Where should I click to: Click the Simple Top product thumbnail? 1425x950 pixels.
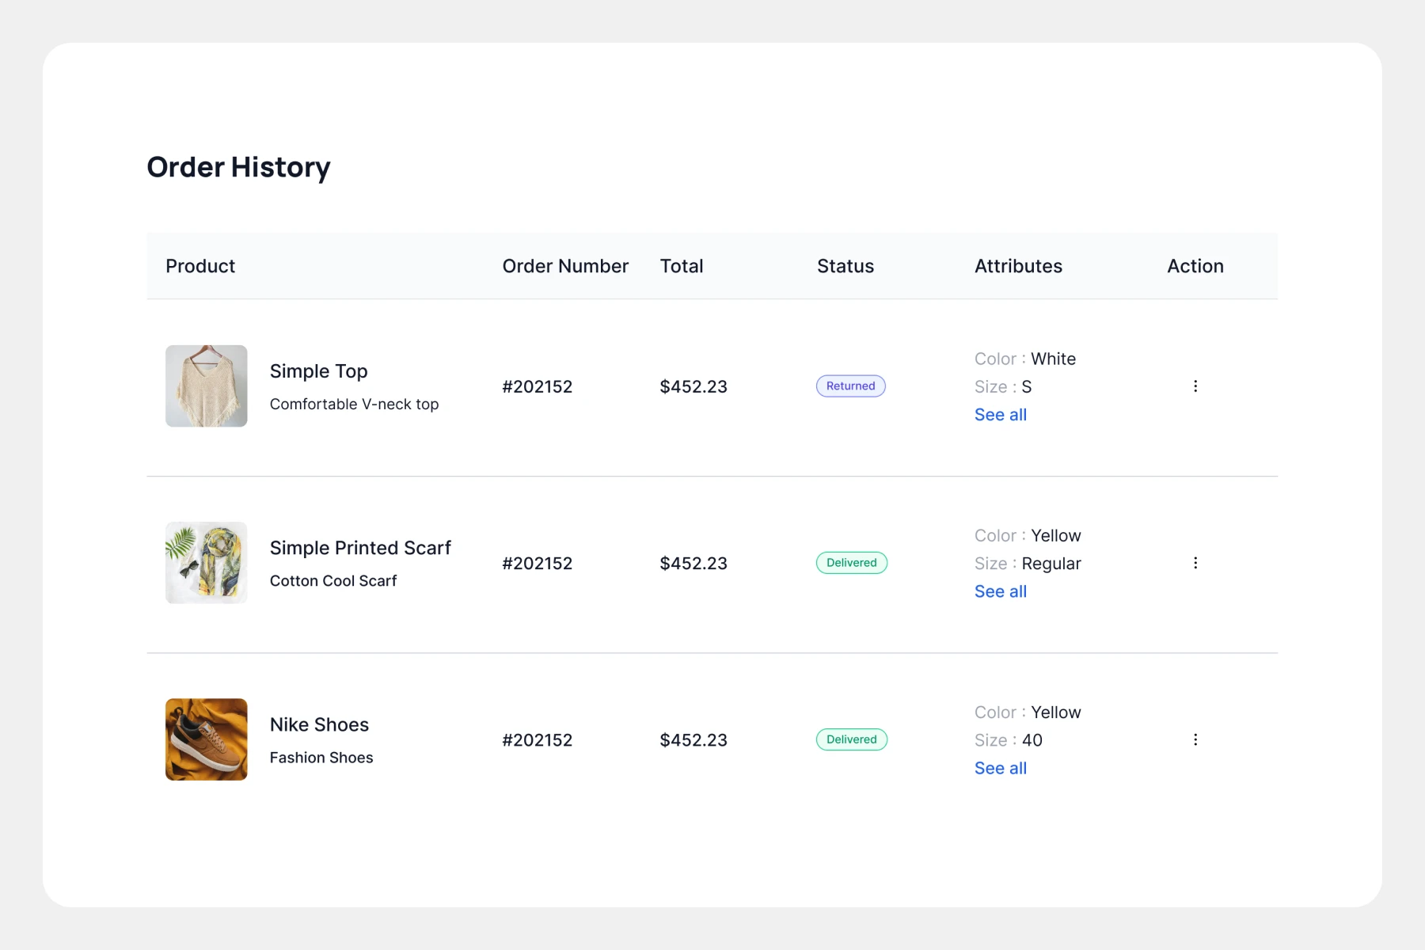(206, 386)
